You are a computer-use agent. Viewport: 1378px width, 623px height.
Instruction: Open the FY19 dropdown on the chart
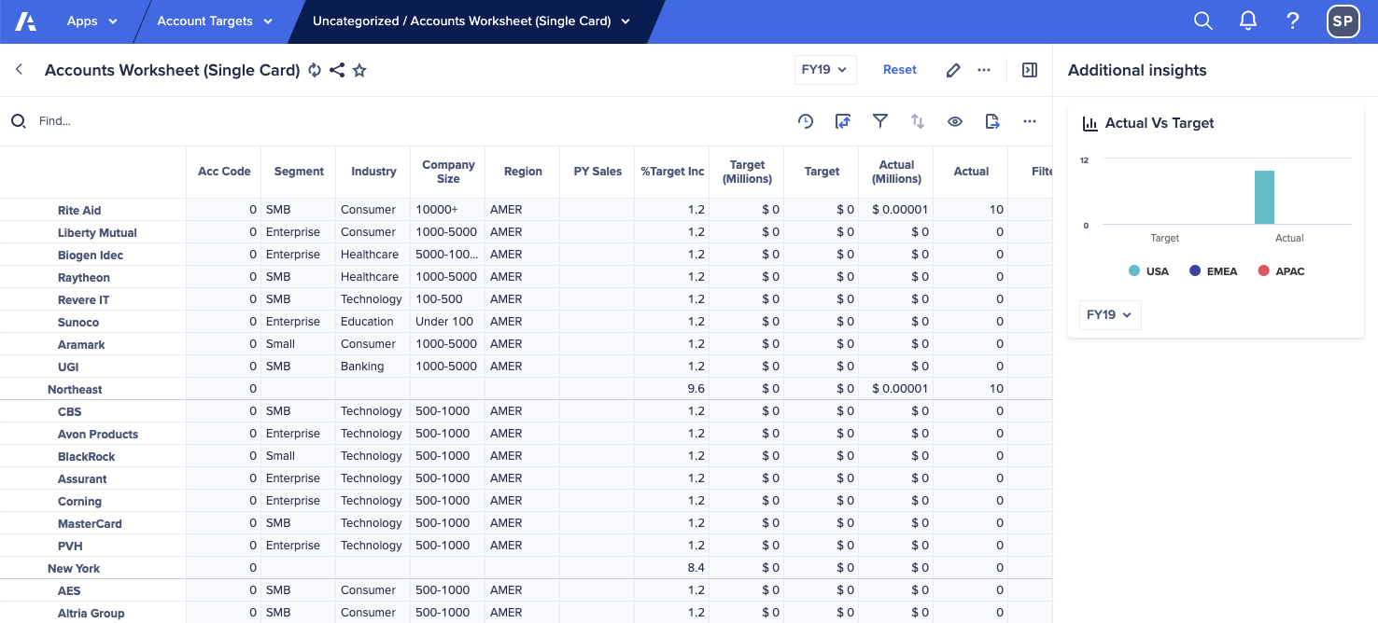1109,314
